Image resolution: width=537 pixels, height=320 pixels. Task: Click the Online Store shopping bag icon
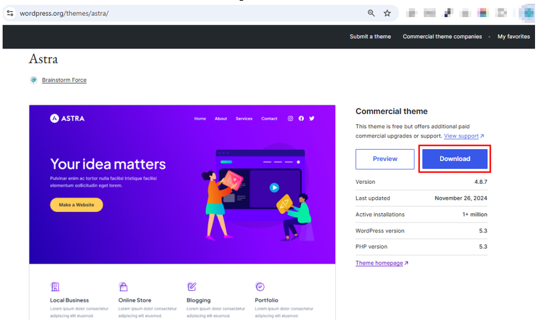[x=123, y=287]
